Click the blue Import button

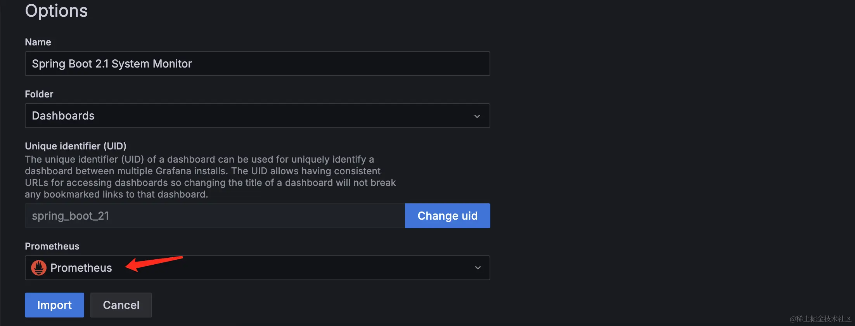click(54, 305)
